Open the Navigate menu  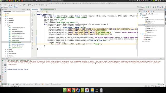(11, 5)
